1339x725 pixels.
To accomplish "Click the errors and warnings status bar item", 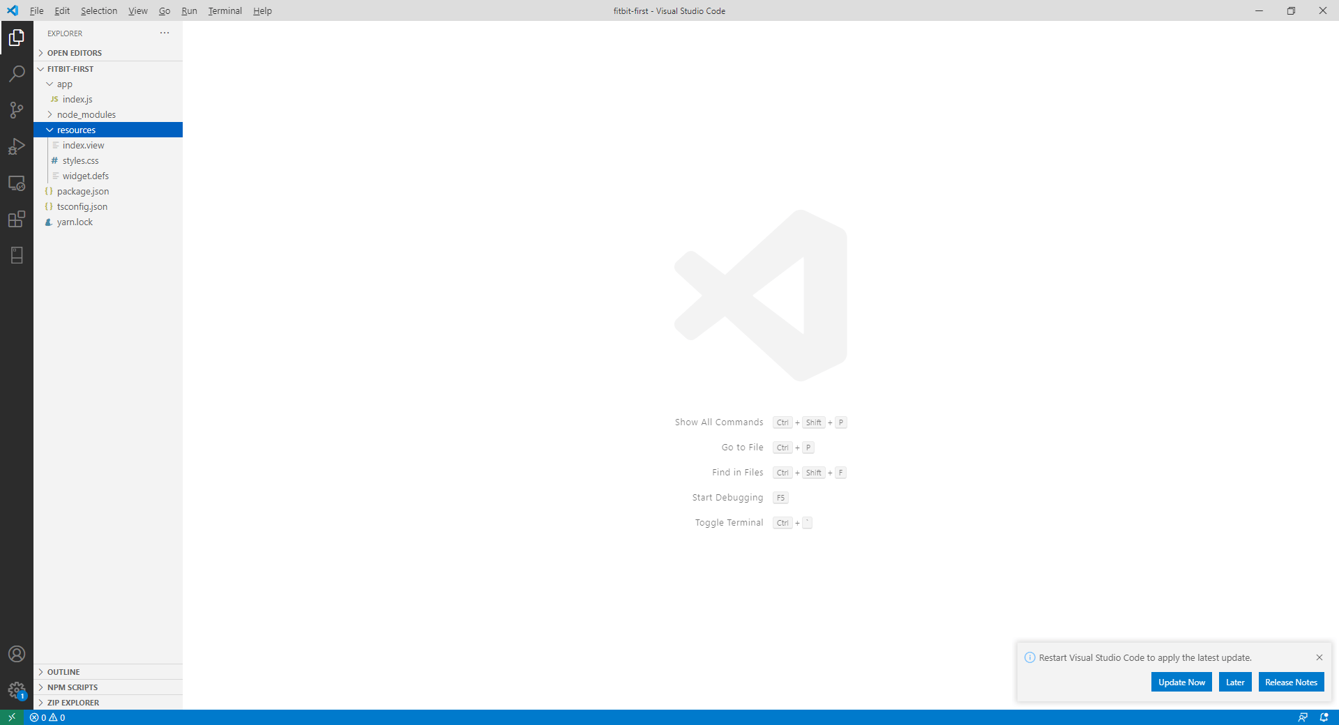I will 47,717.
